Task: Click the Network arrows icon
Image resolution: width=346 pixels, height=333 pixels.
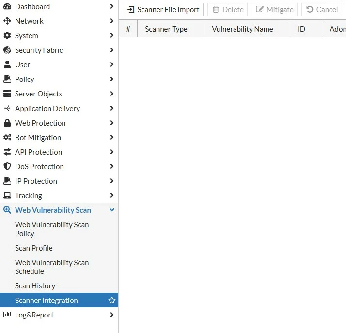Action: 7,21
